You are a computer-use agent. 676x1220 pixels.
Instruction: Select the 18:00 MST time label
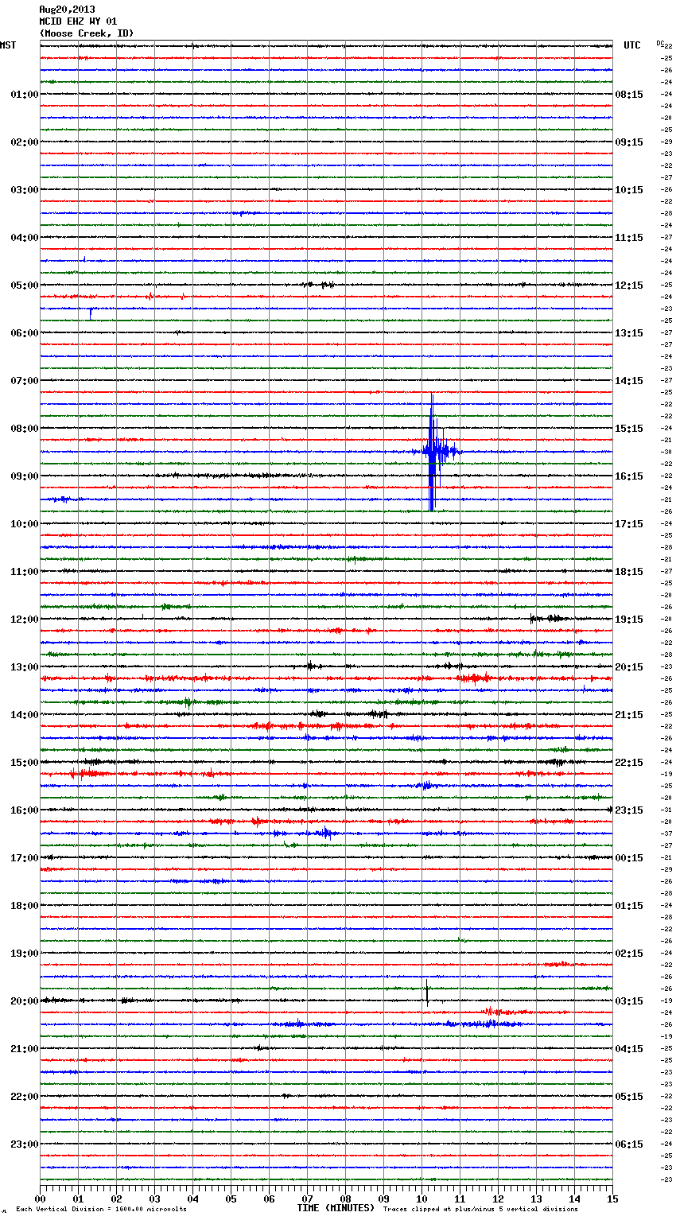coord(25,906)
